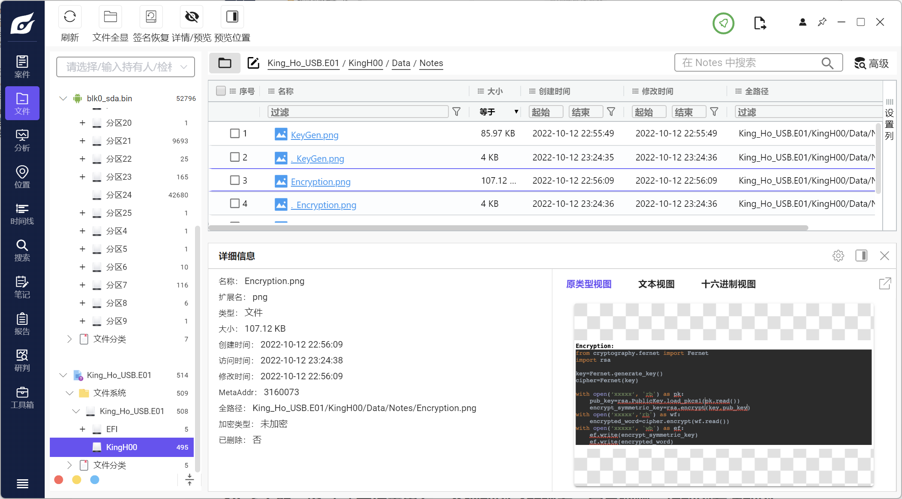Viewport: 902px width, 499px height.
Task: Open the 案件 cases sidebar section
Action: pyautogui.click(x=22, y=67)
